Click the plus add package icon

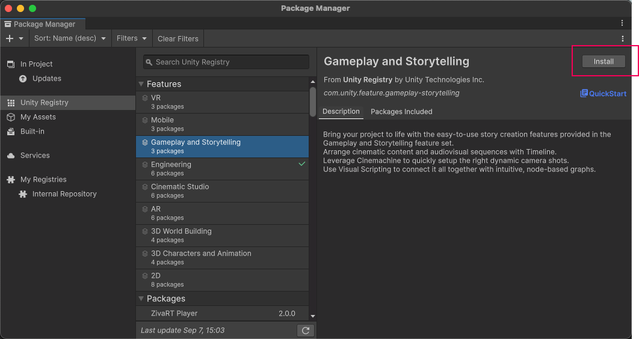coord(10,38)
